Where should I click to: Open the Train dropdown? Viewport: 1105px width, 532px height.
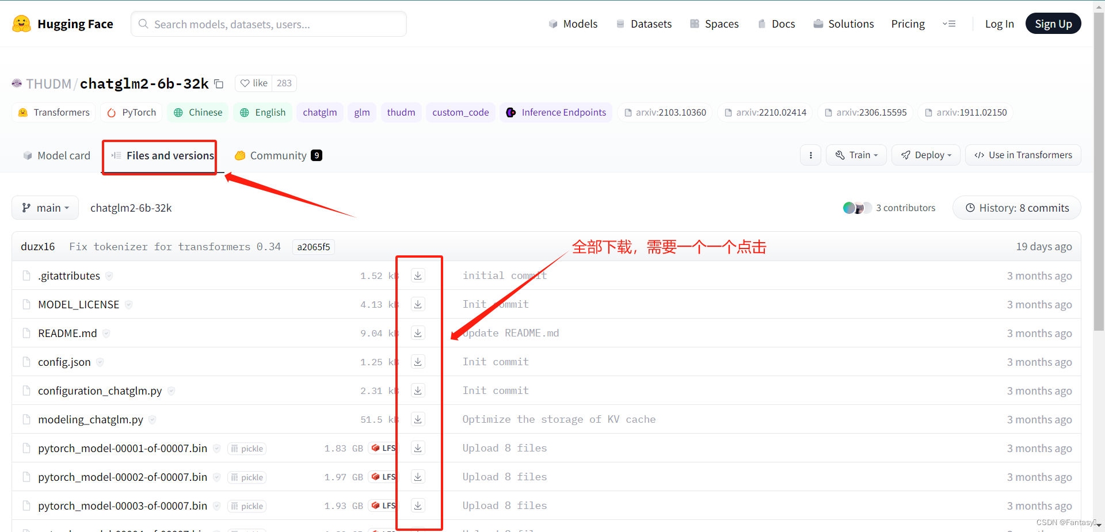coord(856,155)
